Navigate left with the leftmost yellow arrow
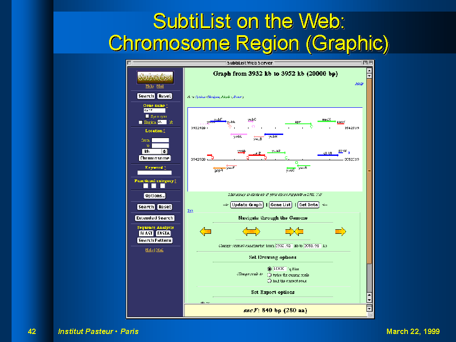The width and height of the screenshot is (456, 342). pos(205,231)
